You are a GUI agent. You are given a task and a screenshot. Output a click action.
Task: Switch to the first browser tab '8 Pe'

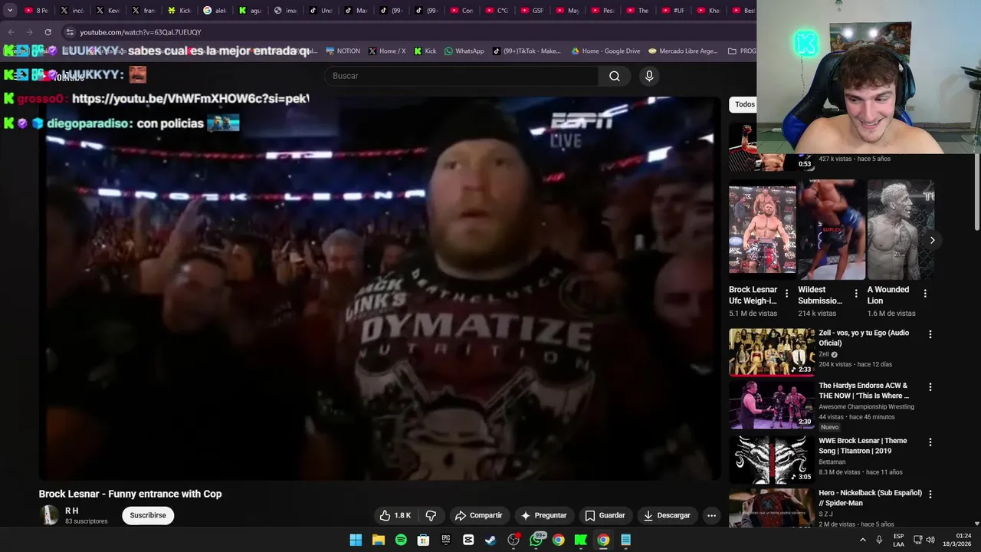(36, 11)
